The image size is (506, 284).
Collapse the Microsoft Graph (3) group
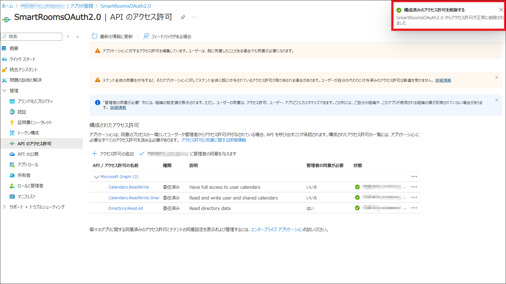[x=96, y=177]
